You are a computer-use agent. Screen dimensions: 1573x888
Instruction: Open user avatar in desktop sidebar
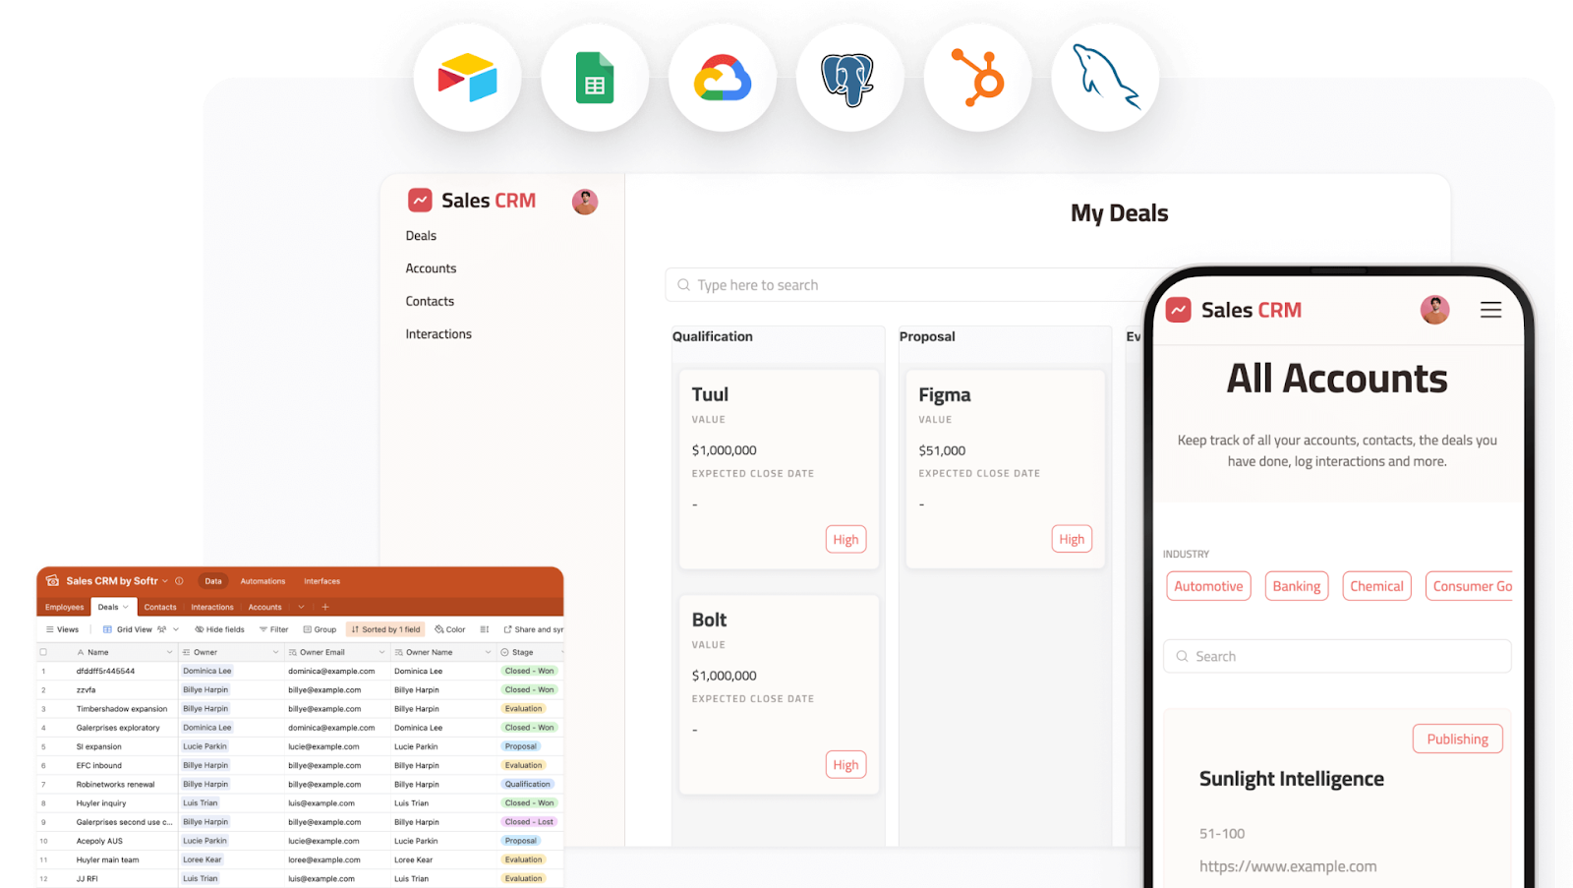[x=585, y=202]
